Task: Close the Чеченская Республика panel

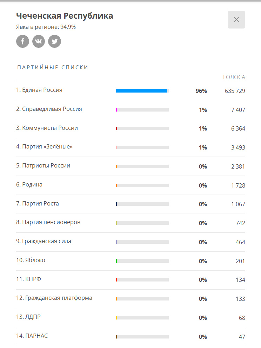Action: pyautogui.click(x=236, y=20)
